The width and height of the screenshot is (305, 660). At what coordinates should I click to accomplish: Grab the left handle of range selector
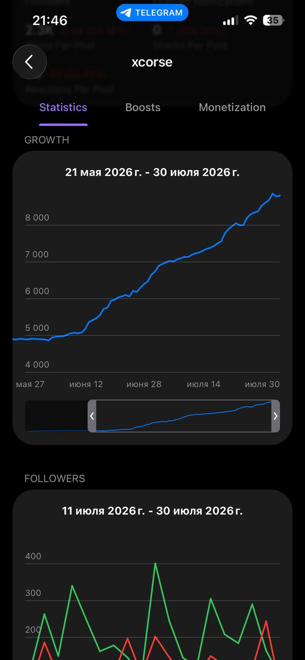click(x=92, y=416)
